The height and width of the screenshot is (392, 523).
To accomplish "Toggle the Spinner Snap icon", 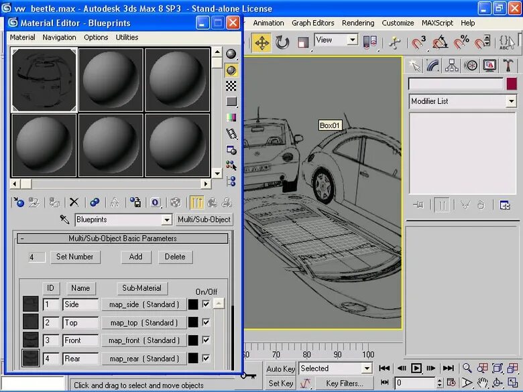I will point(482,43).
